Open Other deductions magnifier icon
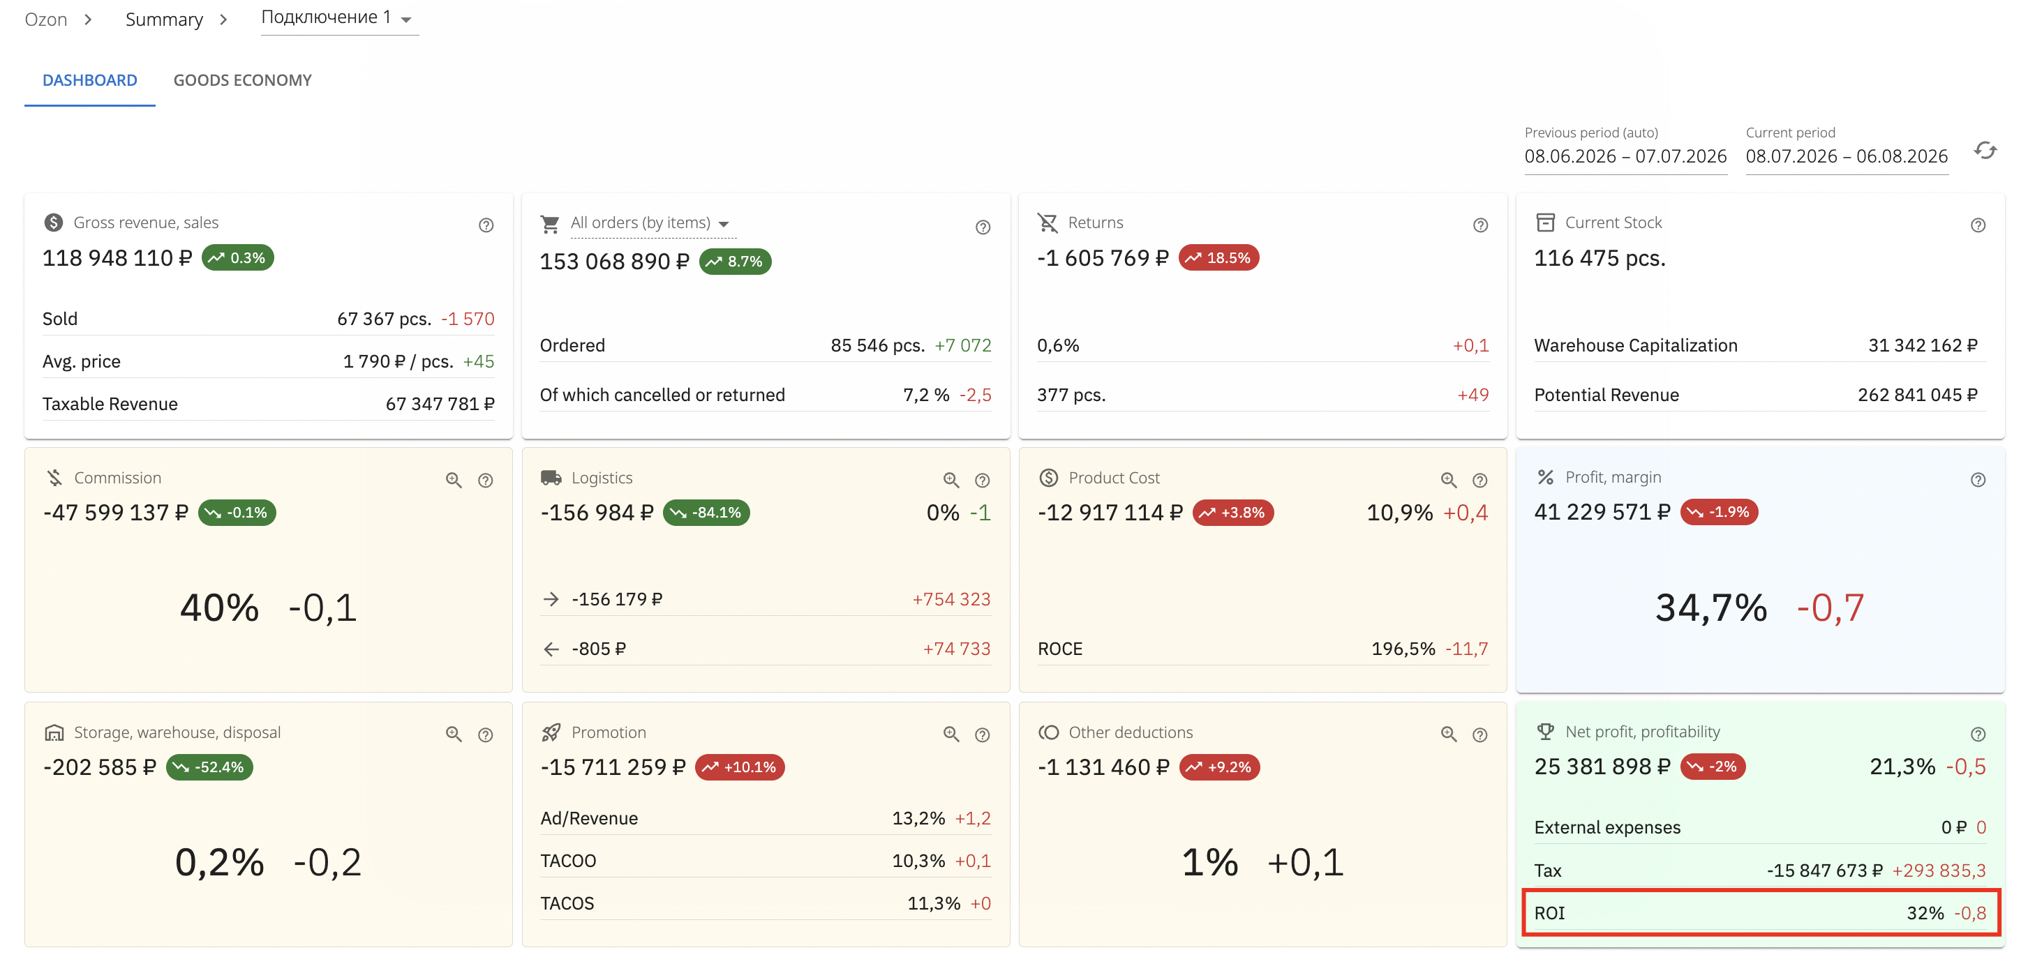This screenshot has width=2028, height=957. [x=1449, y=734]
